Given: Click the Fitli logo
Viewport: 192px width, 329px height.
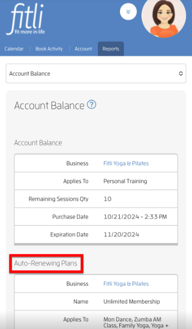Looking at the screenshot, I should pyautogui.click(x=26, y=19).
